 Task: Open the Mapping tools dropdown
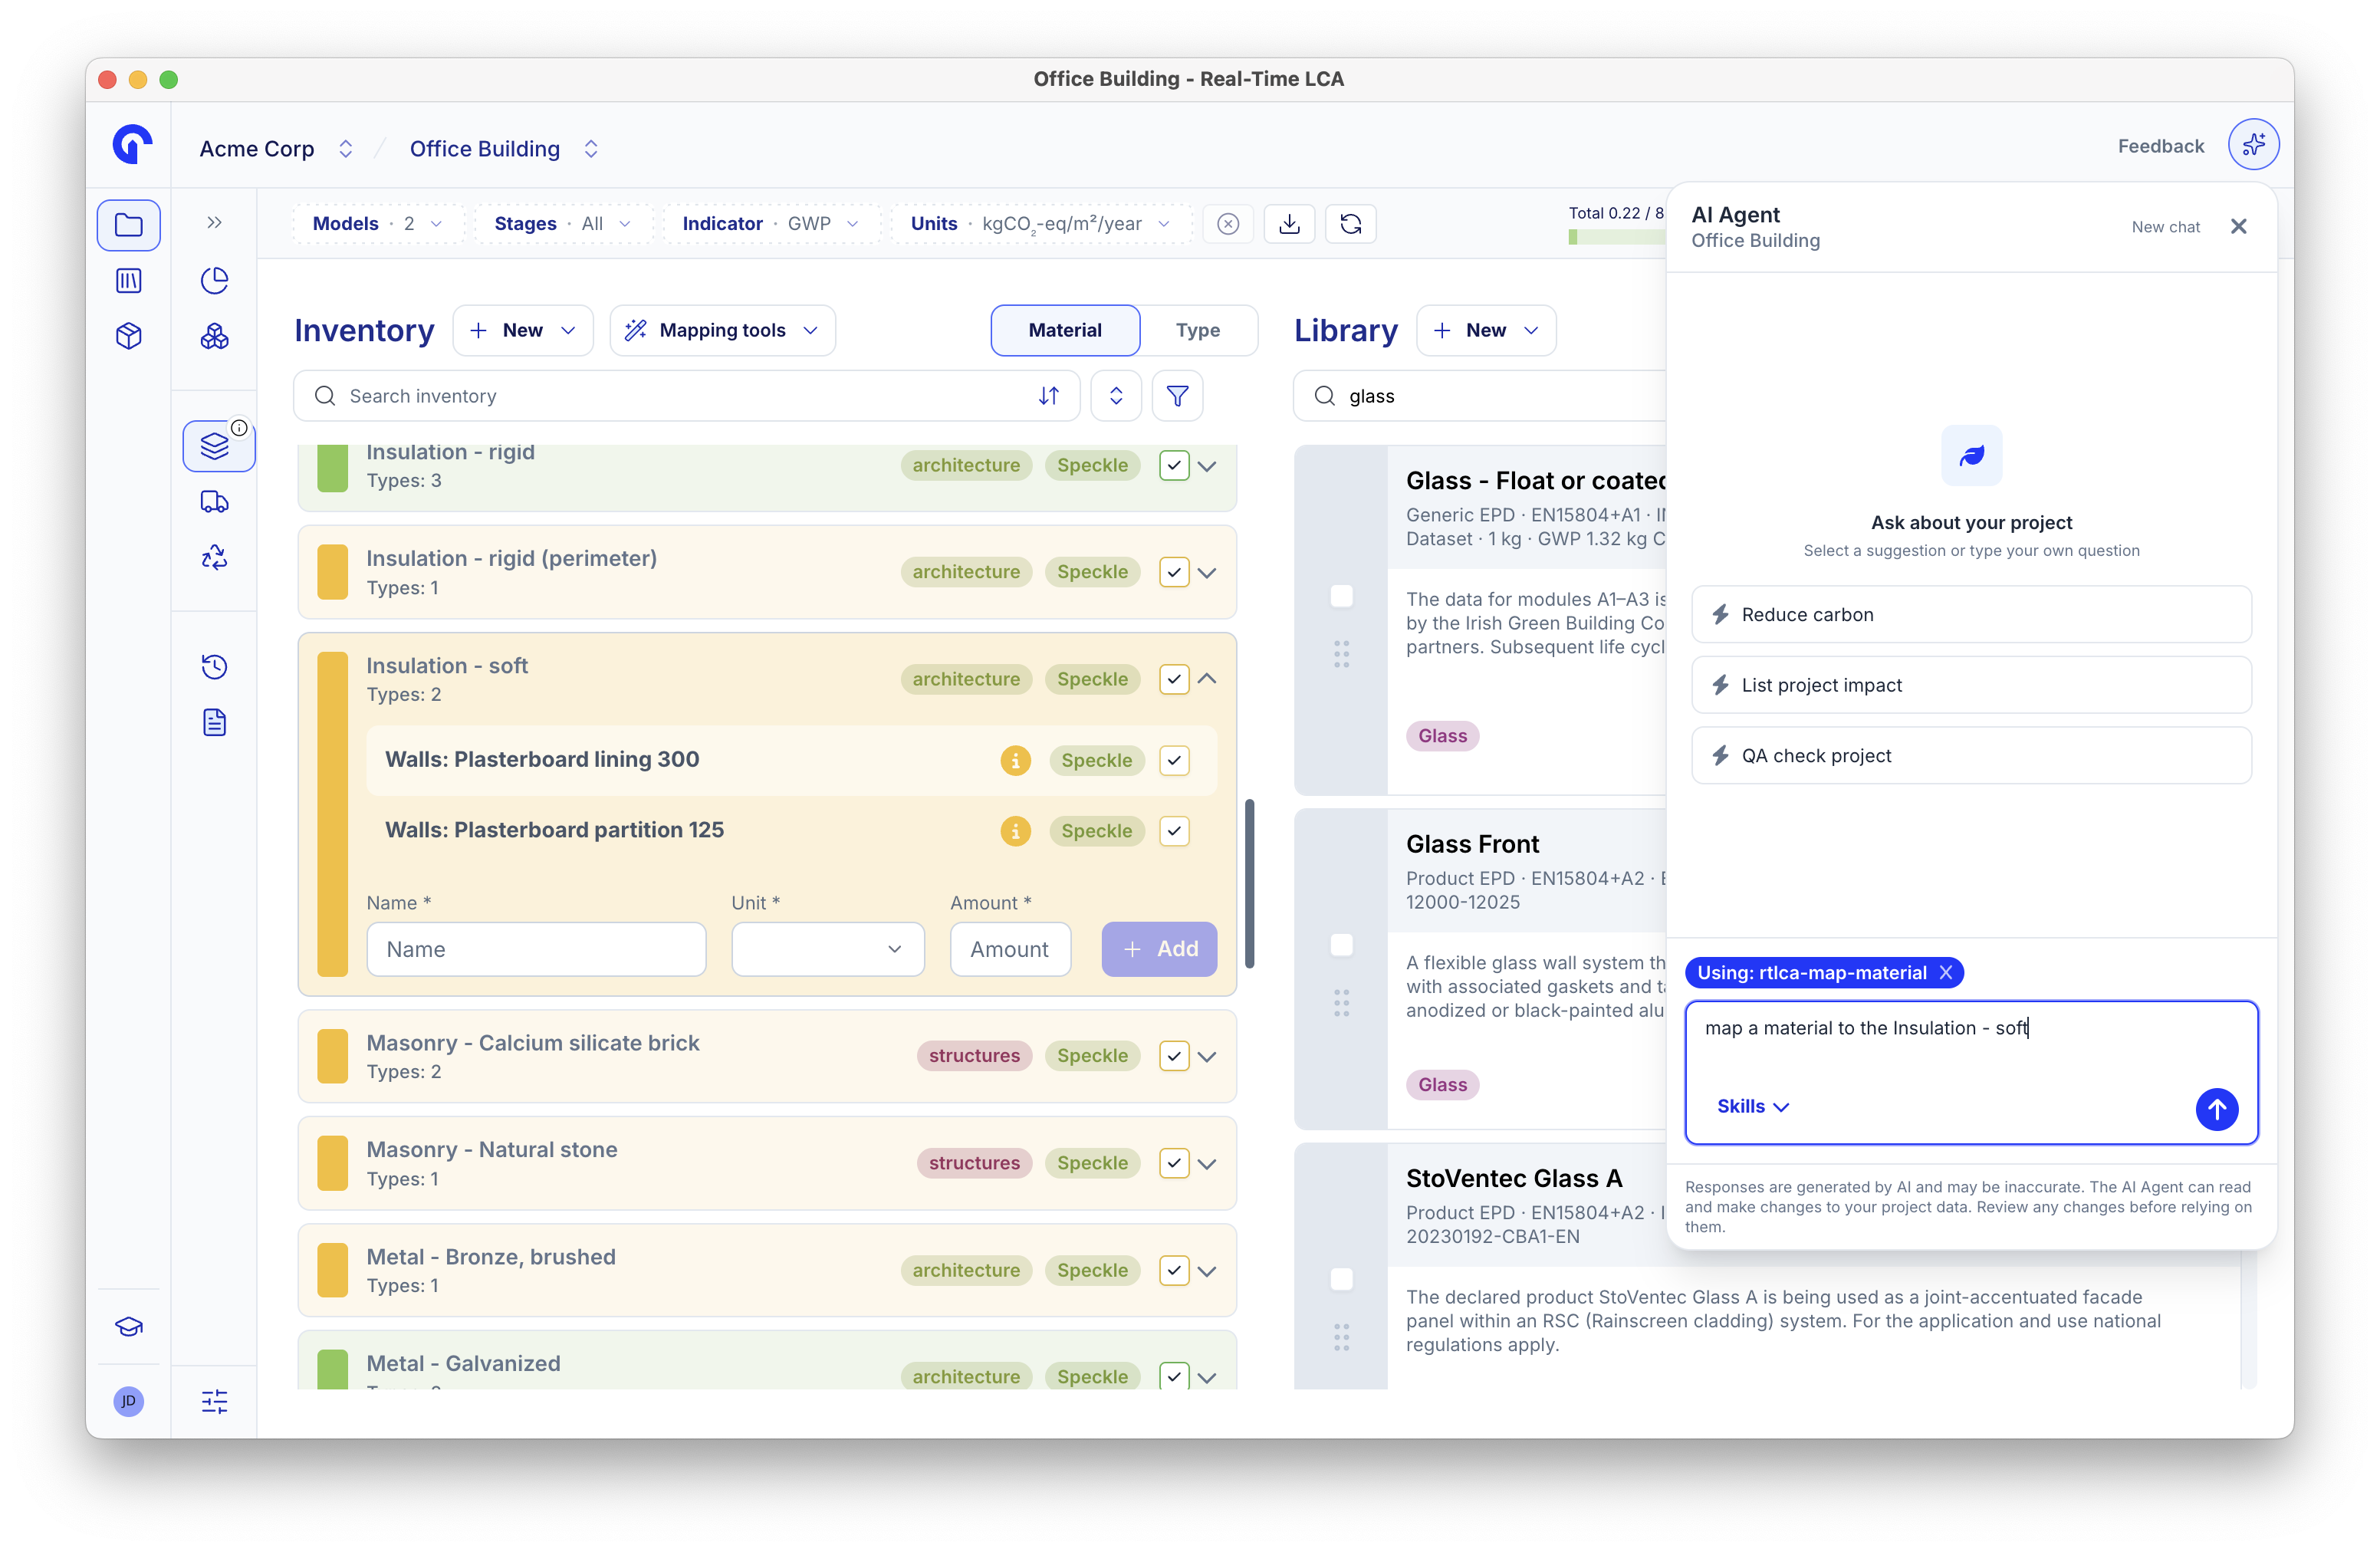722,330
